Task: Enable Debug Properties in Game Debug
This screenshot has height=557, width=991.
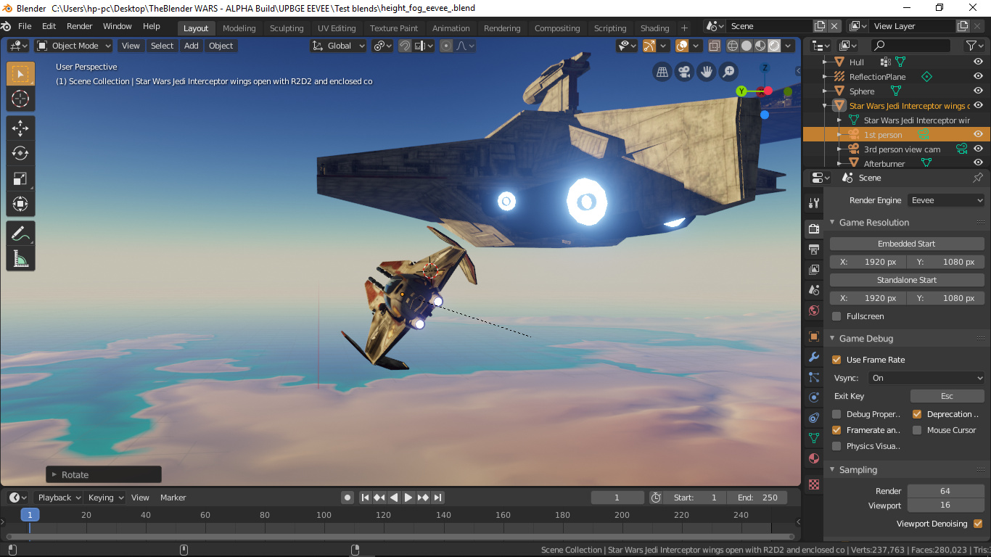Action: [836, 413]
